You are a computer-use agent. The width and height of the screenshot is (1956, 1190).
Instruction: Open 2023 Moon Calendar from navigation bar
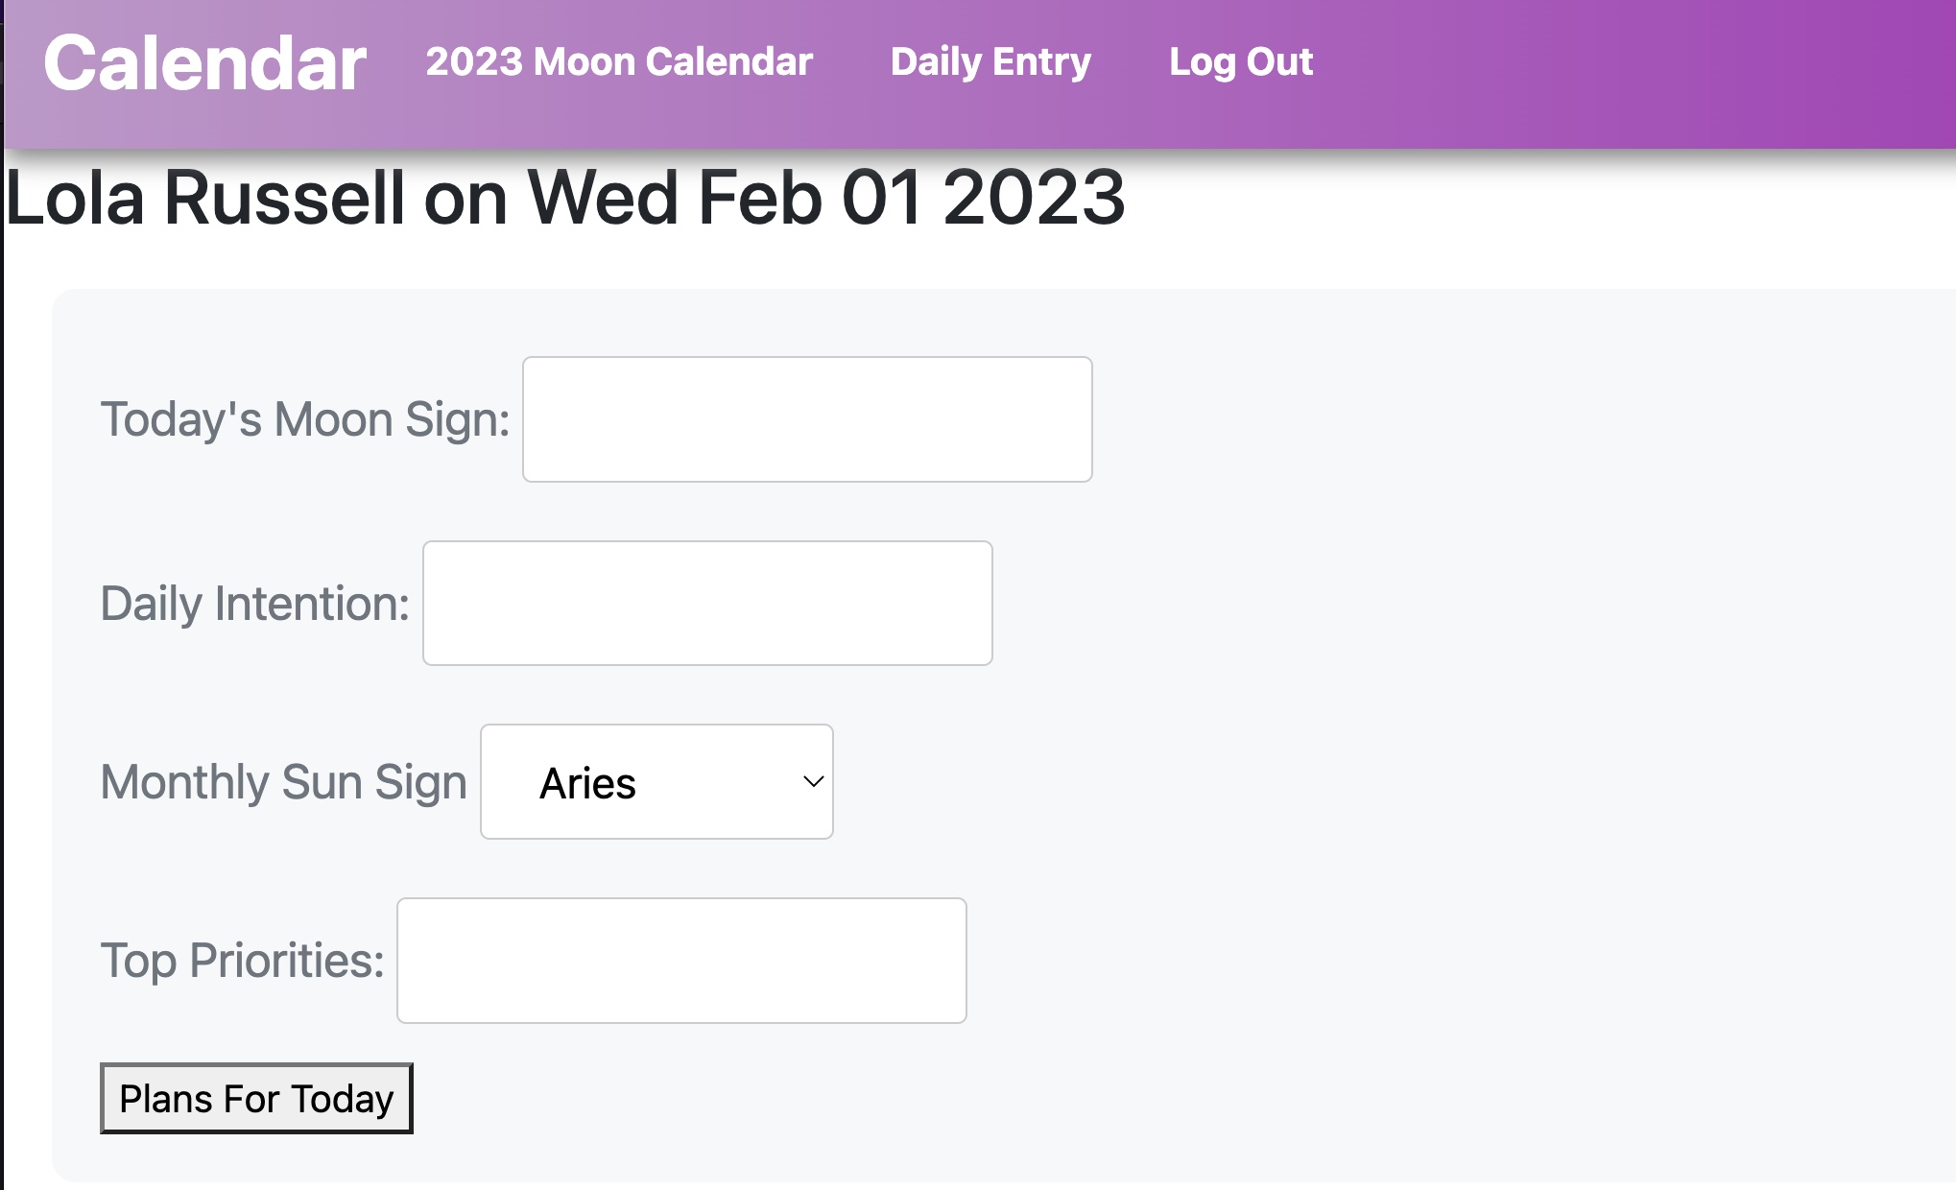(x=618, y=61)
